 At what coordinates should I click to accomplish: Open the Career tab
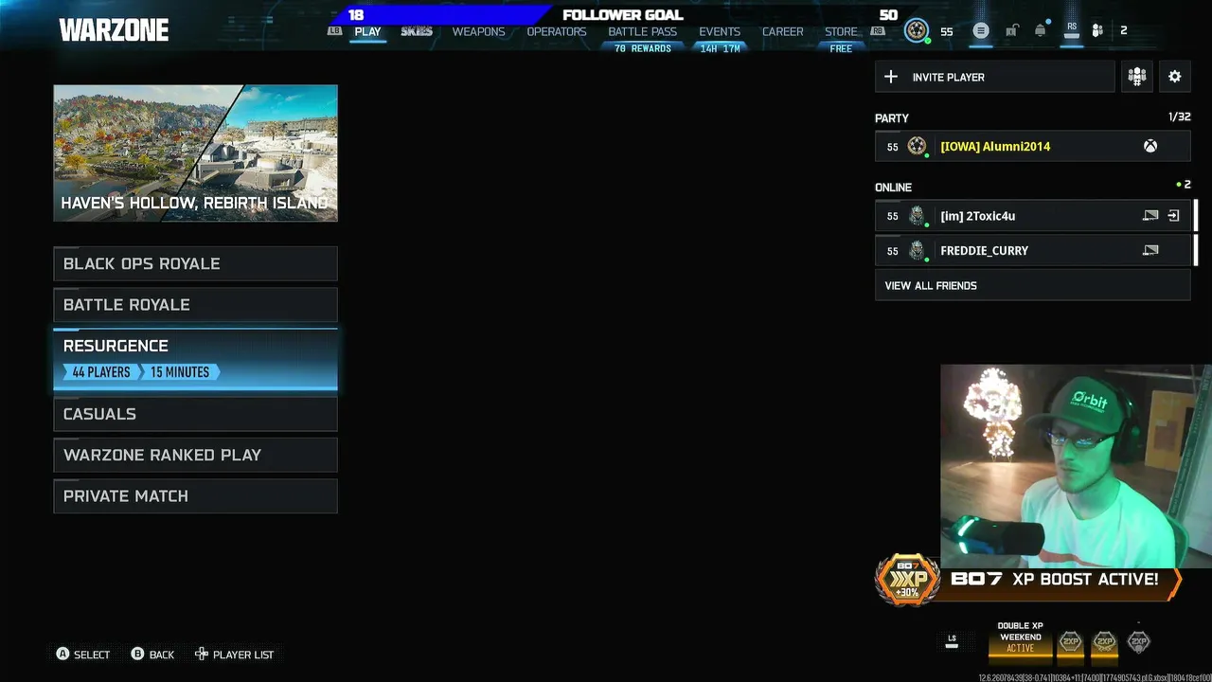click(783, 31)
